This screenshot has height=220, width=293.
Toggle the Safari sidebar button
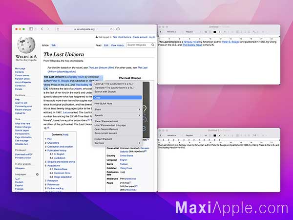pos(31,29)
